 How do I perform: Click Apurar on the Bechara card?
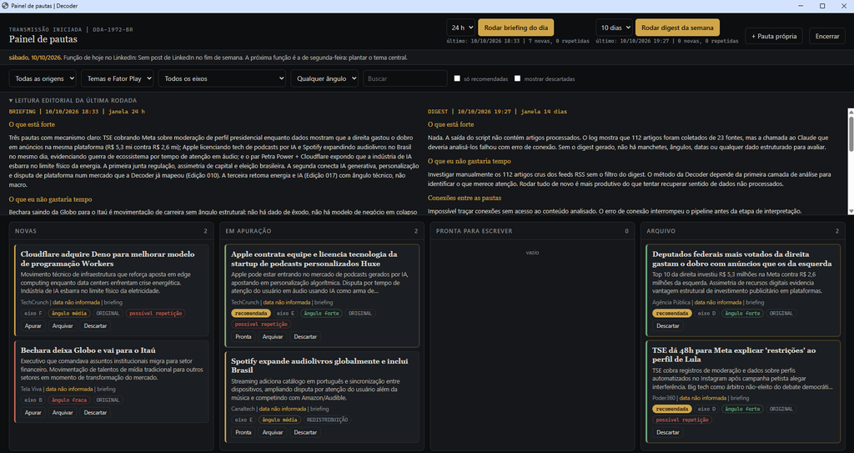[33, 413]
